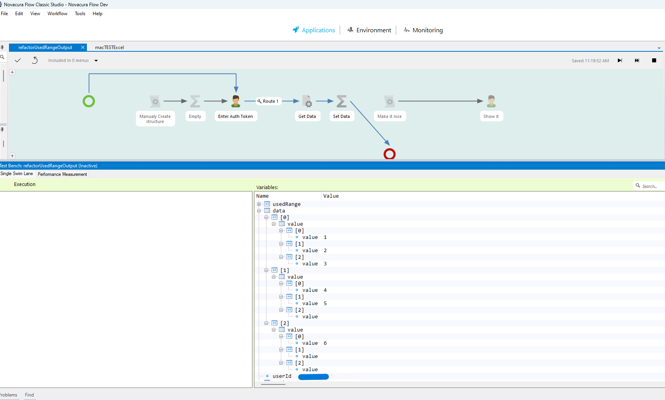This screenshot has height=400, width=665.
Task: Select the Enter Auth Token user icon
Action: tap(236, 101)
